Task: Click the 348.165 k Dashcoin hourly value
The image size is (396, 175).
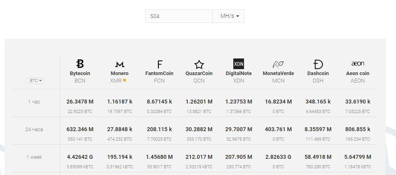Action: click(318, 102)
